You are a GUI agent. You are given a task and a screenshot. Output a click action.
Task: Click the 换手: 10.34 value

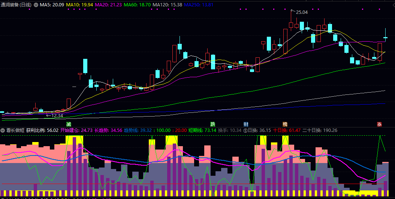[230, 130]
